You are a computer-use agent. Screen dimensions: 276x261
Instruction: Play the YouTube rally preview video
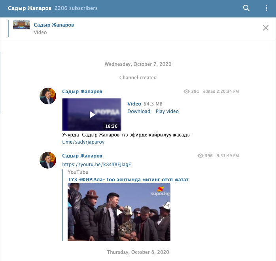119,212
